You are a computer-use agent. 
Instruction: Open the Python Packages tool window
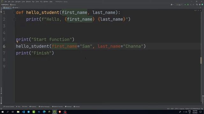(44, 107)
